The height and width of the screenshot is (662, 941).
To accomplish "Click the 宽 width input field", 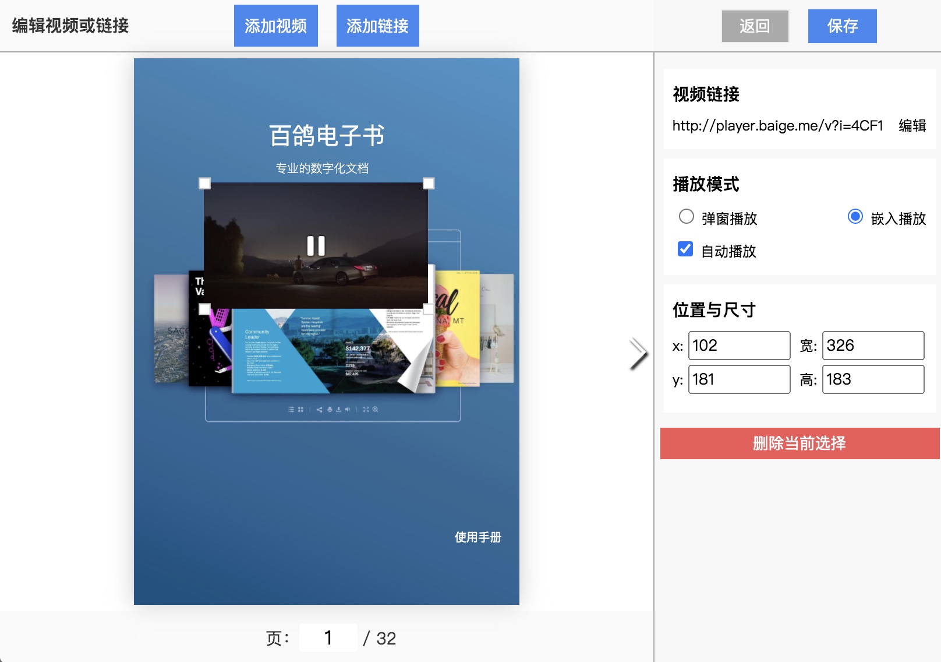I will tap(872, 346).
